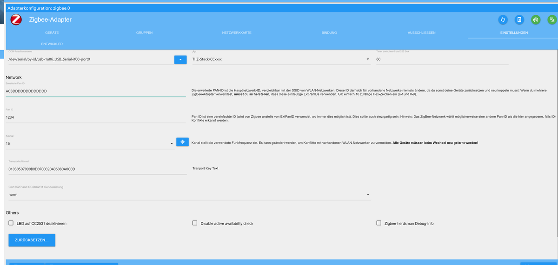Click the green wireless signal icon

point(552,19)
